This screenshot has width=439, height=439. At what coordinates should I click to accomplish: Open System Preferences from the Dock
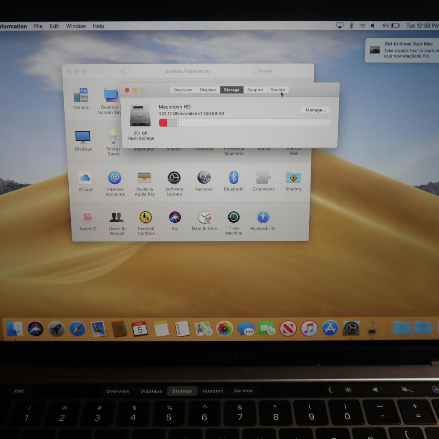pyautogui.click(x=351, y=329)
